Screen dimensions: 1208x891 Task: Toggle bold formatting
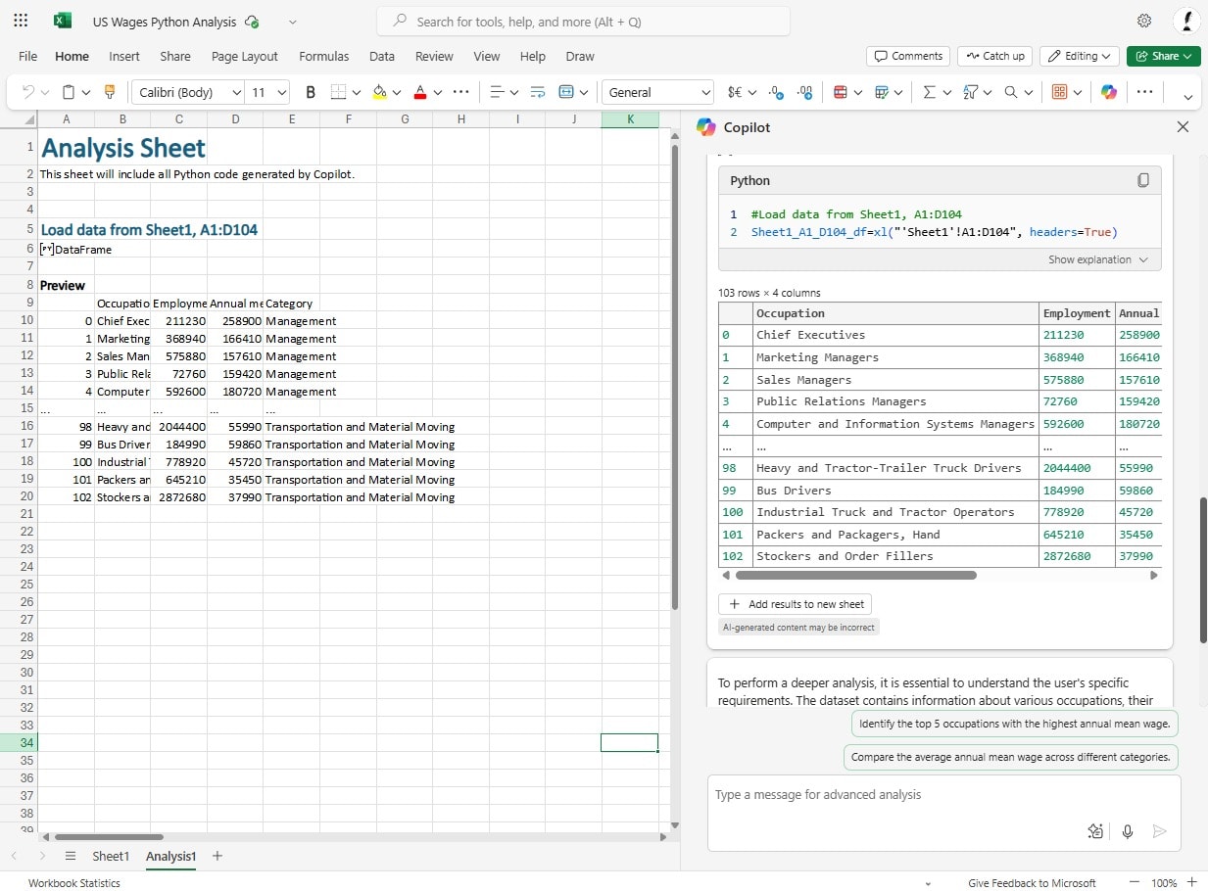(x=311, y=92)
